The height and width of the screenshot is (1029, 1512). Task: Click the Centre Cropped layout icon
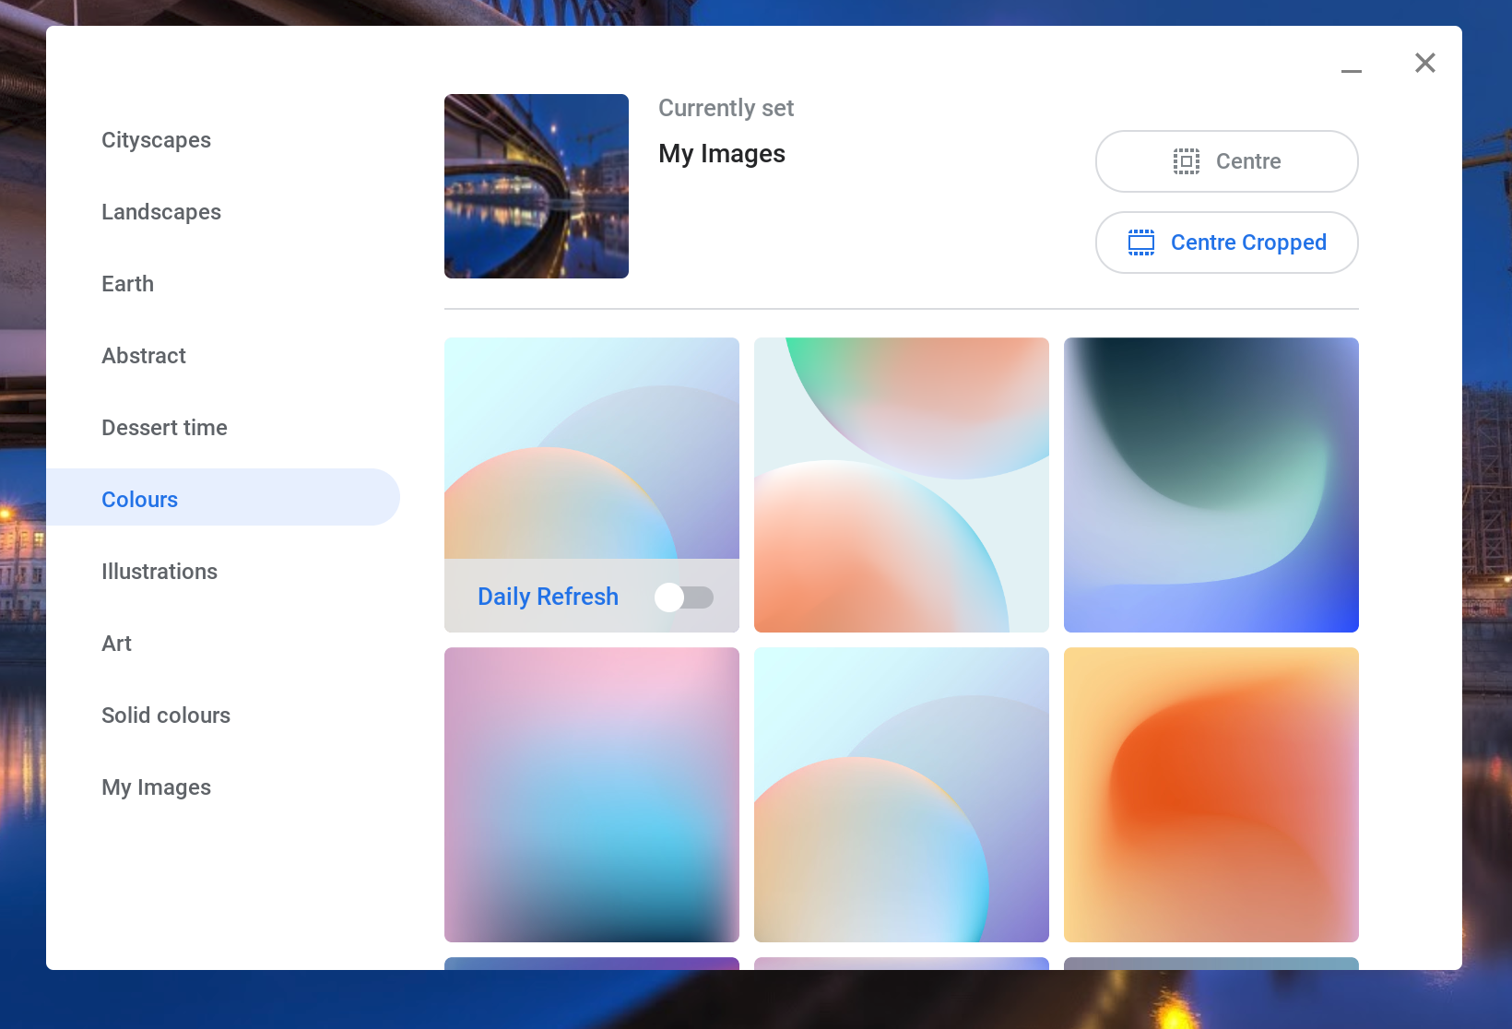coord(1140,242)
